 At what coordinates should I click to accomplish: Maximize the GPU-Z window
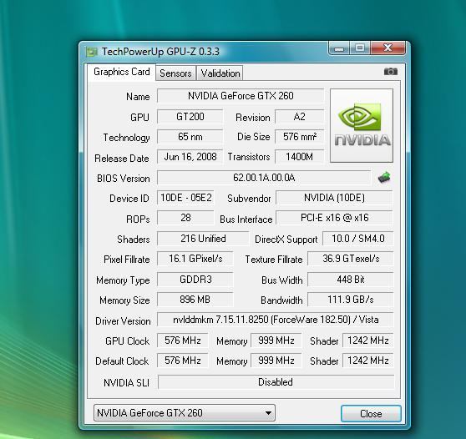pos(360,48)
